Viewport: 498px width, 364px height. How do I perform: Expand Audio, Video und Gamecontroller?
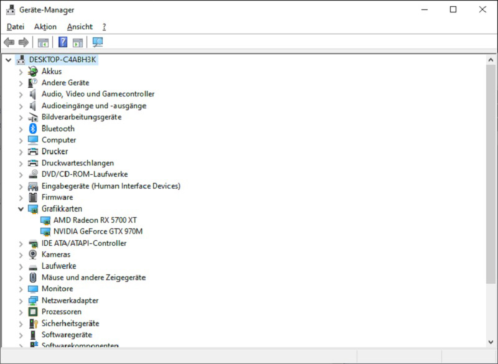click(21, 95)
